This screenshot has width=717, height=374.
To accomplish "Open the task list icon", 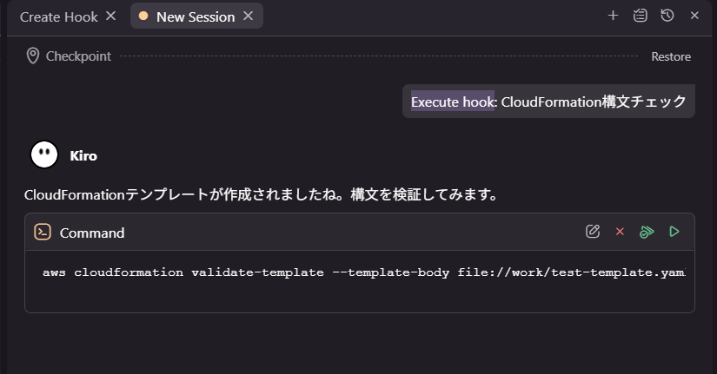I will pos(640,16).
